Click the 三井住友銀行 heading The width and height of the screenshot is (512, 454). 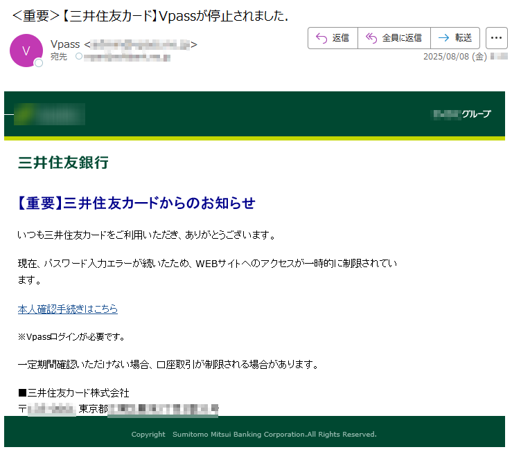[63, 163]
